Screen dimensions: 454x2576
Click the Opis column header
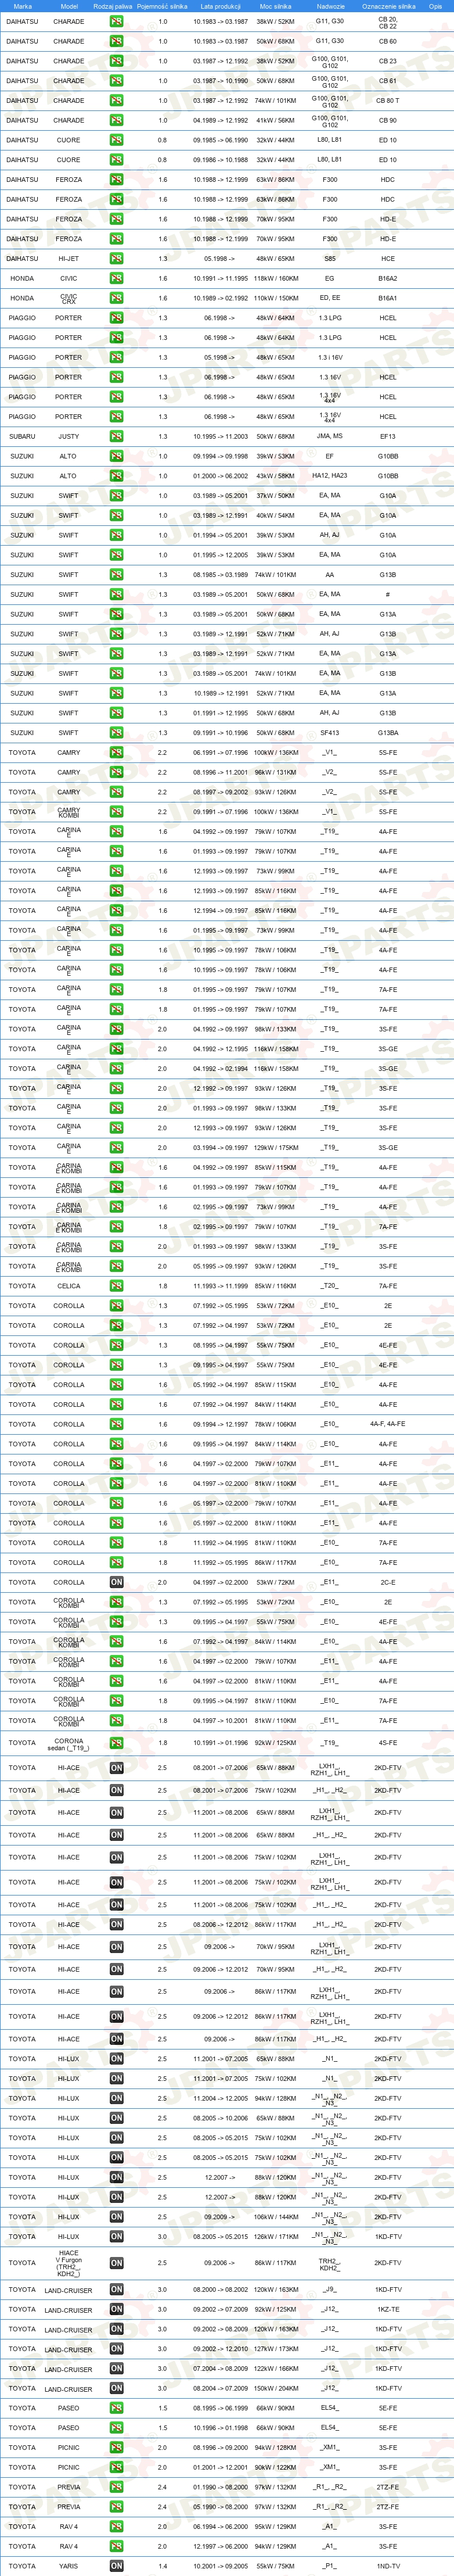click(x=435, y=6)
